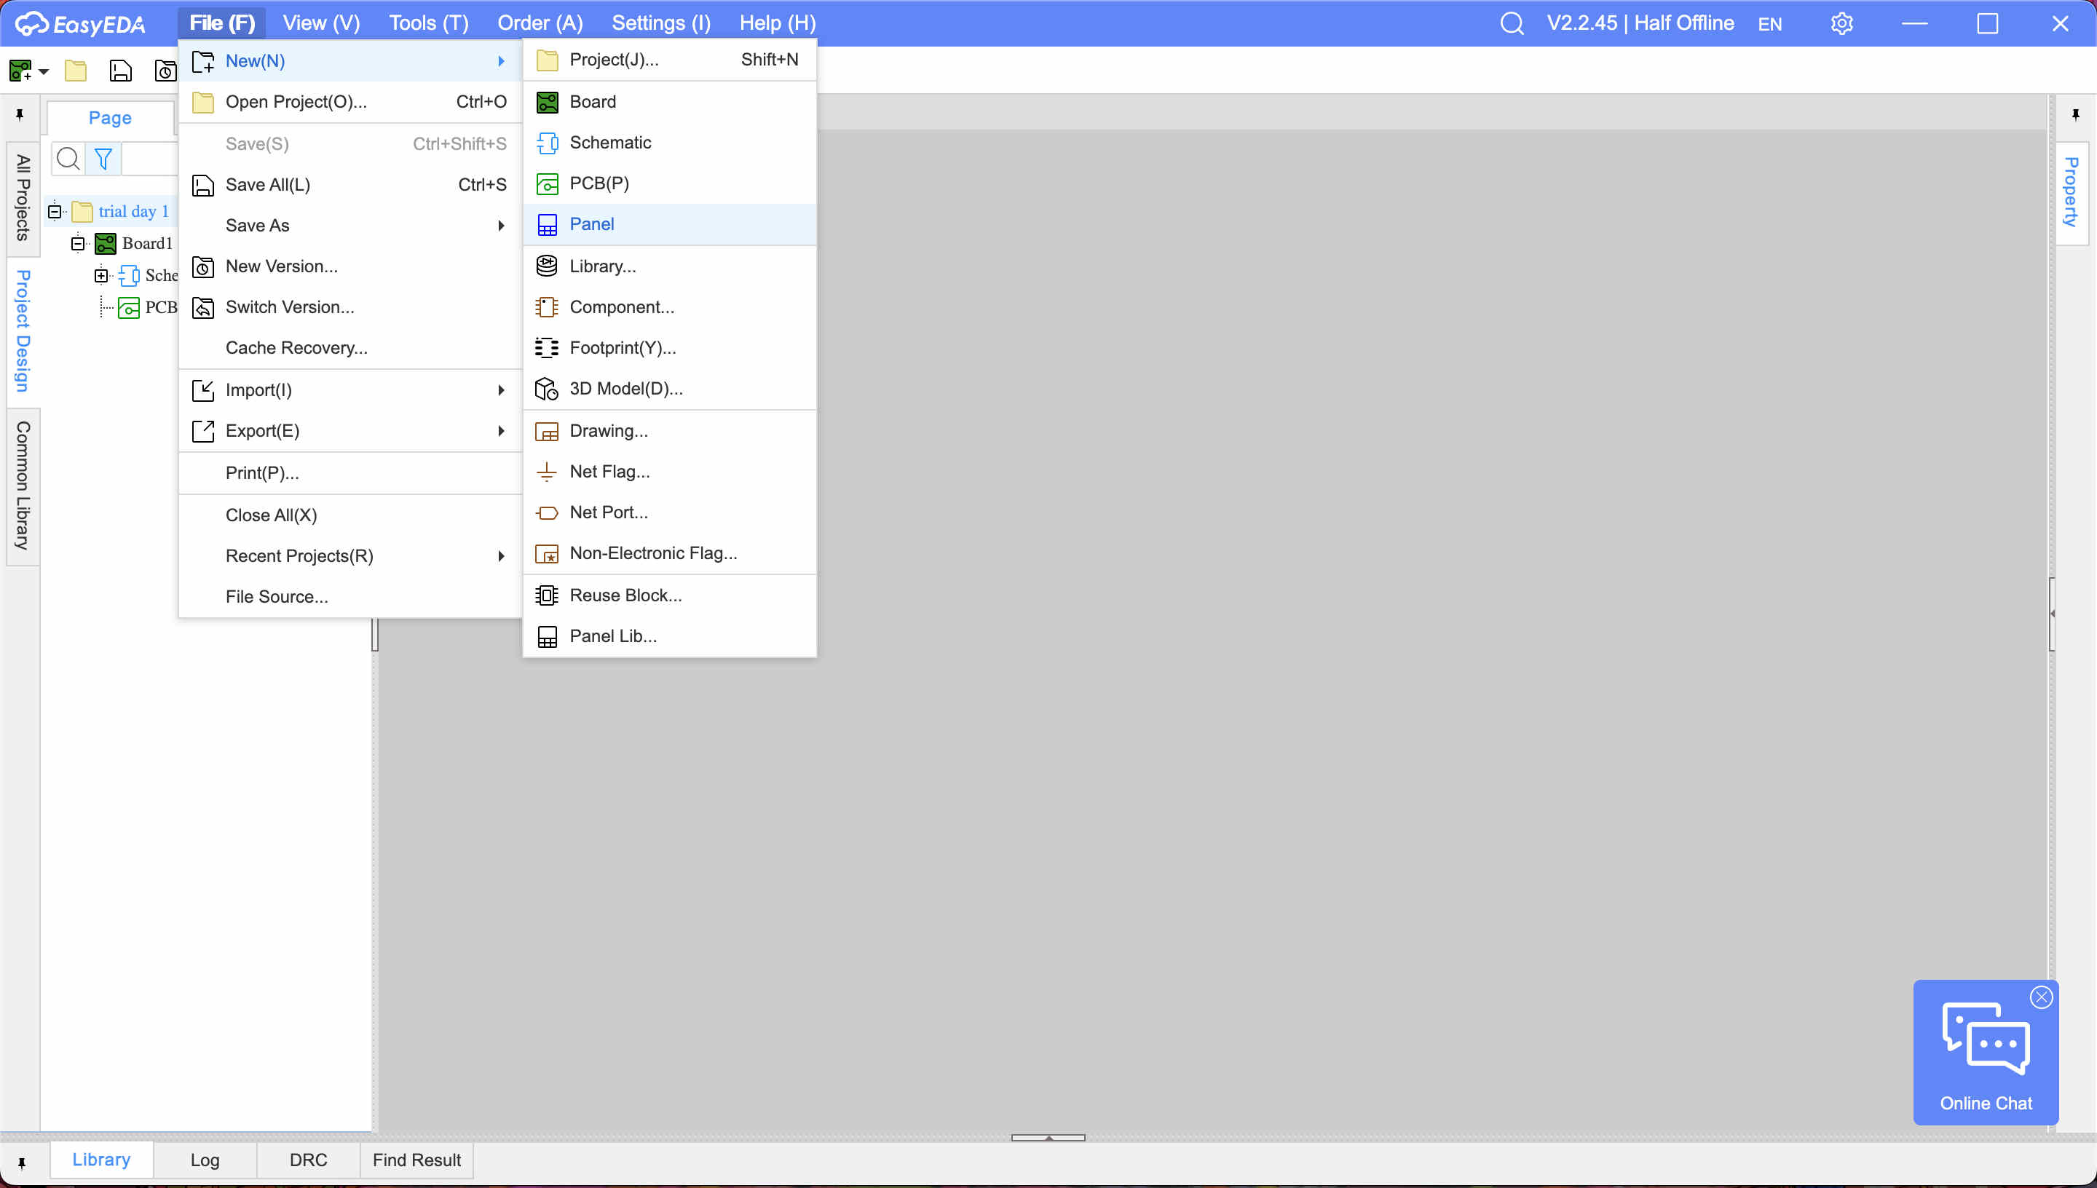Open the Common Library side tab
Viewport: 2097px width, 1188px height.
pyautogui.click(x=23, y=486)
